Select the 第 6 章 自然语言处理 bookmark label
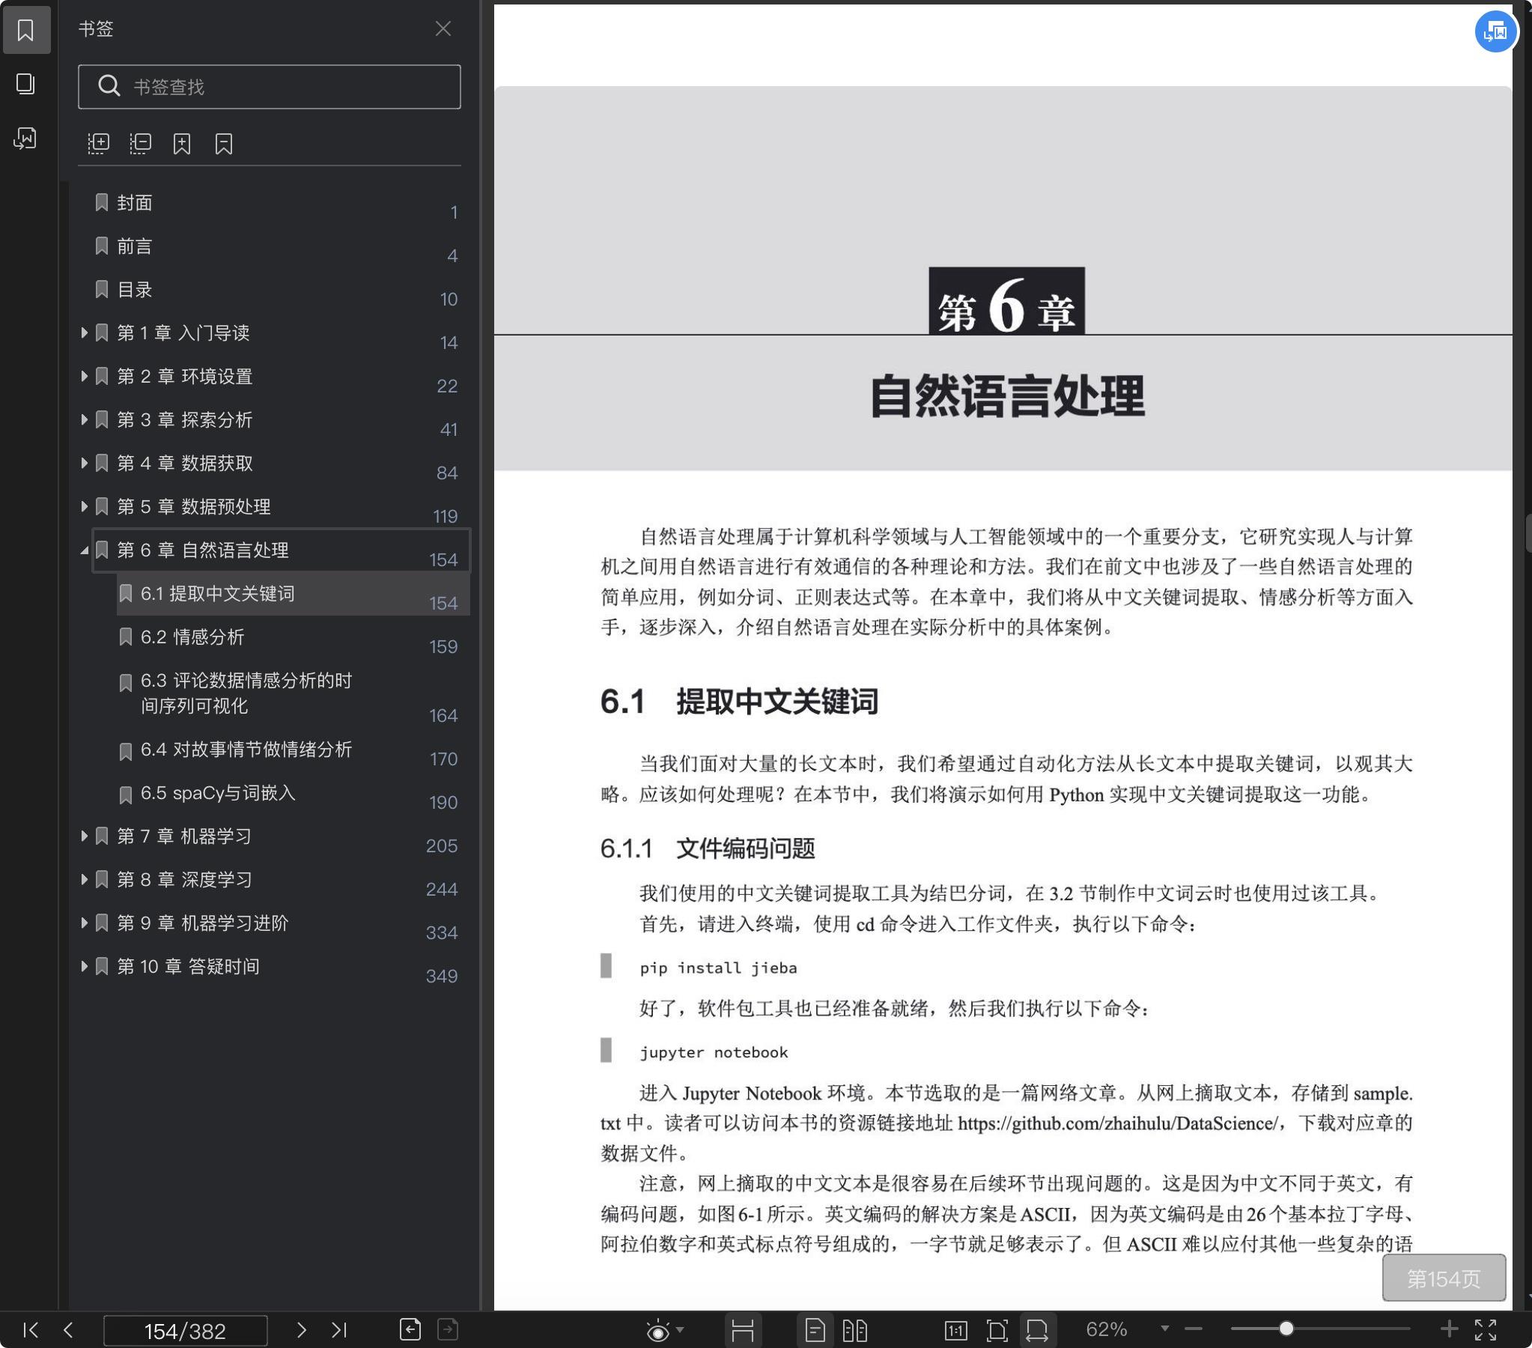1532x1348 pixels. pyautogui.click(x=203, y=550)
